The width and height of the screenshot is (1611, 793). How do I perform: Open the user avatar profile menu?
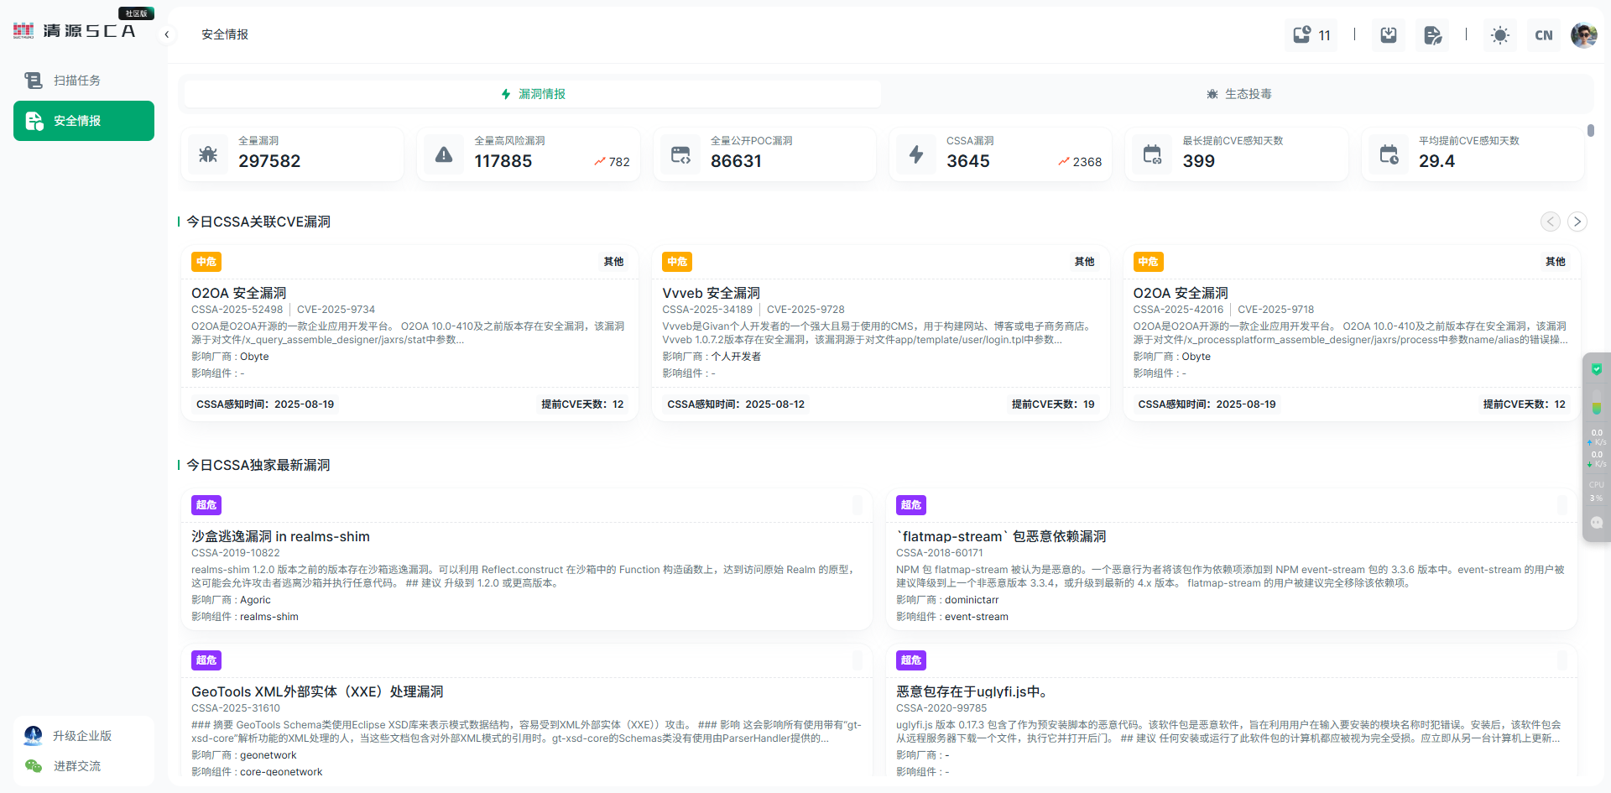point(1584,34)
